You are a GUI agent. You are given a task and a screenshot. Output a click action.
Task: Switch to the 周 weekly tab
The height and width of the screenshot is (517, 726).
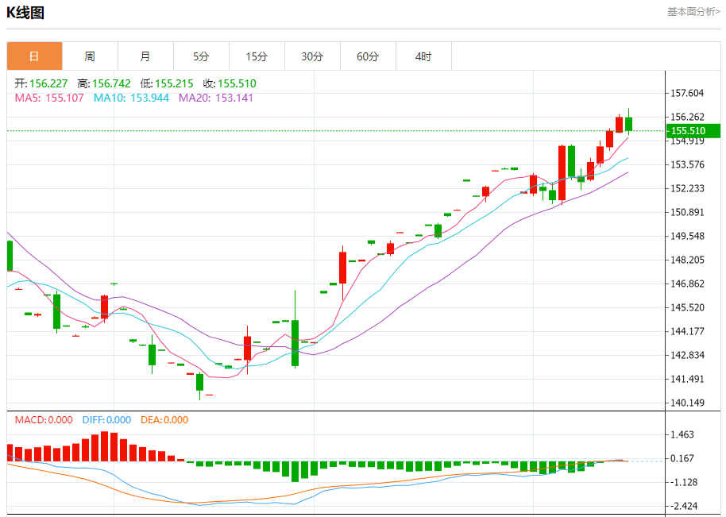[90, 56]
